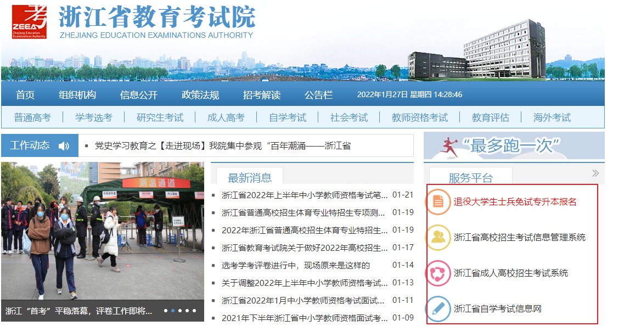624x326 pixels.
Task: Click the orange document icon for 退役大学生士兵报名
Action: (438, 201)
